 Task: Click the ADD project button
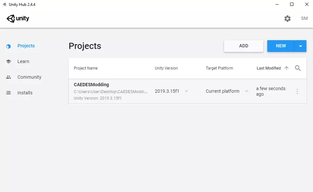tap(243, 46)
